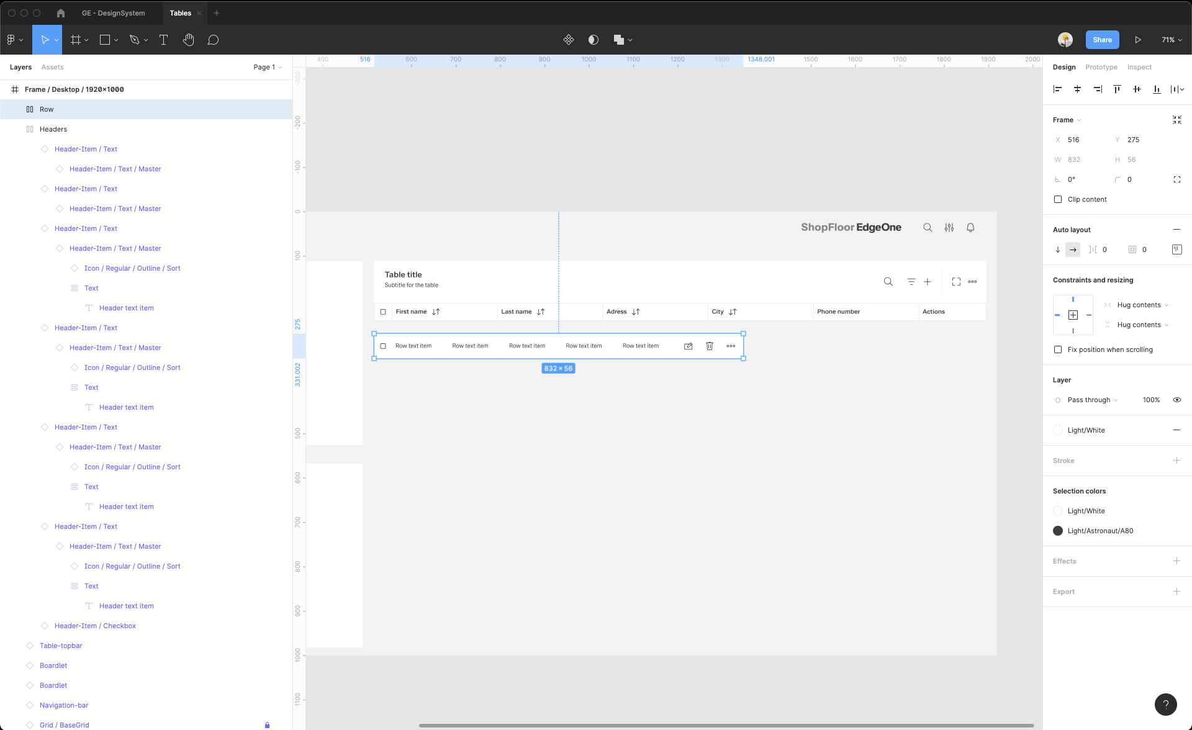Select the Comment tool
This screenshot has width=1192, height=730.
pos(213,40)
